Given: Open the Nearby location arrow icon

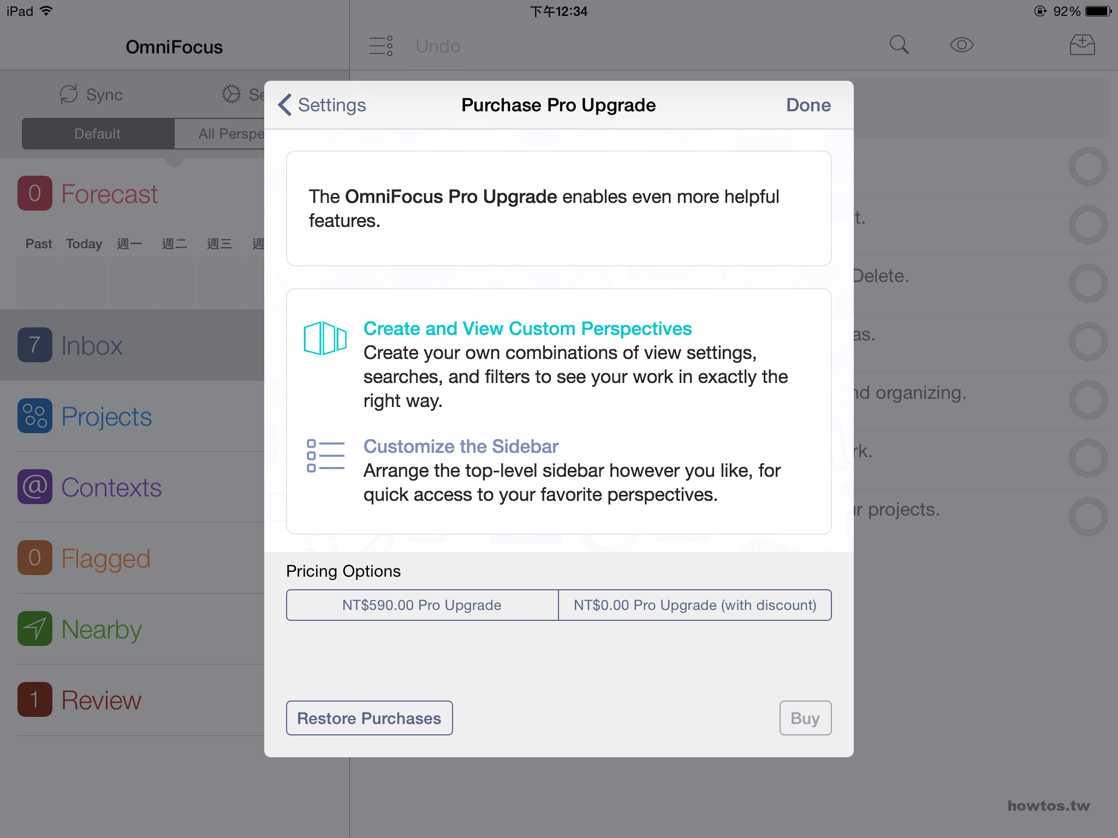Looking at the screenshot, I should coord(35,628).
